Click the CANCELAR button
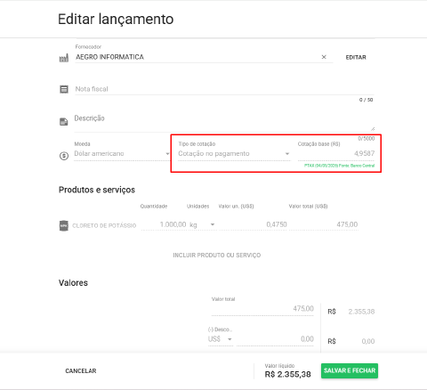This screenshot has height=390, width=427. [x=81, y=371]
